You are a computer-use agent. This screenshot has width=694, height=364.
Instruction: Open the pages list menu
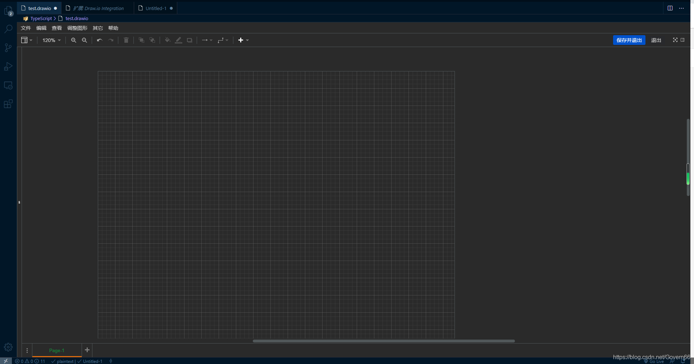click(27, 350)
